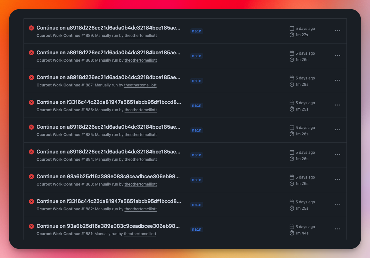Viewport: 370px width, 258px height.
Task: Click the calendar icon next to run #1882
Action: (291, 202)
